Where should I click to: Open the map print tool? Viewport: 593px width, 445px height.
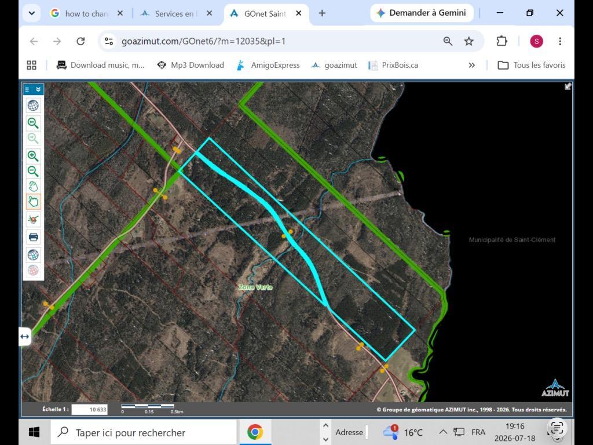[33, 237]
